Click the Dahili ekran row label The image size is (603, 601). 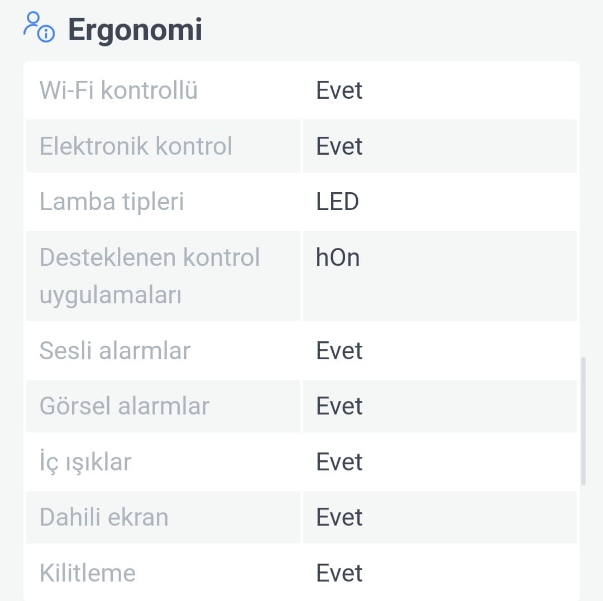pyautogui.click(x=104, y=517)
